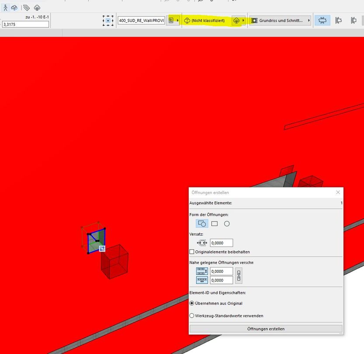Select Werkzeug-Standardwerte verwenden radio button
This screenshot has width=364, height=354.
click(x=192, y=316)
